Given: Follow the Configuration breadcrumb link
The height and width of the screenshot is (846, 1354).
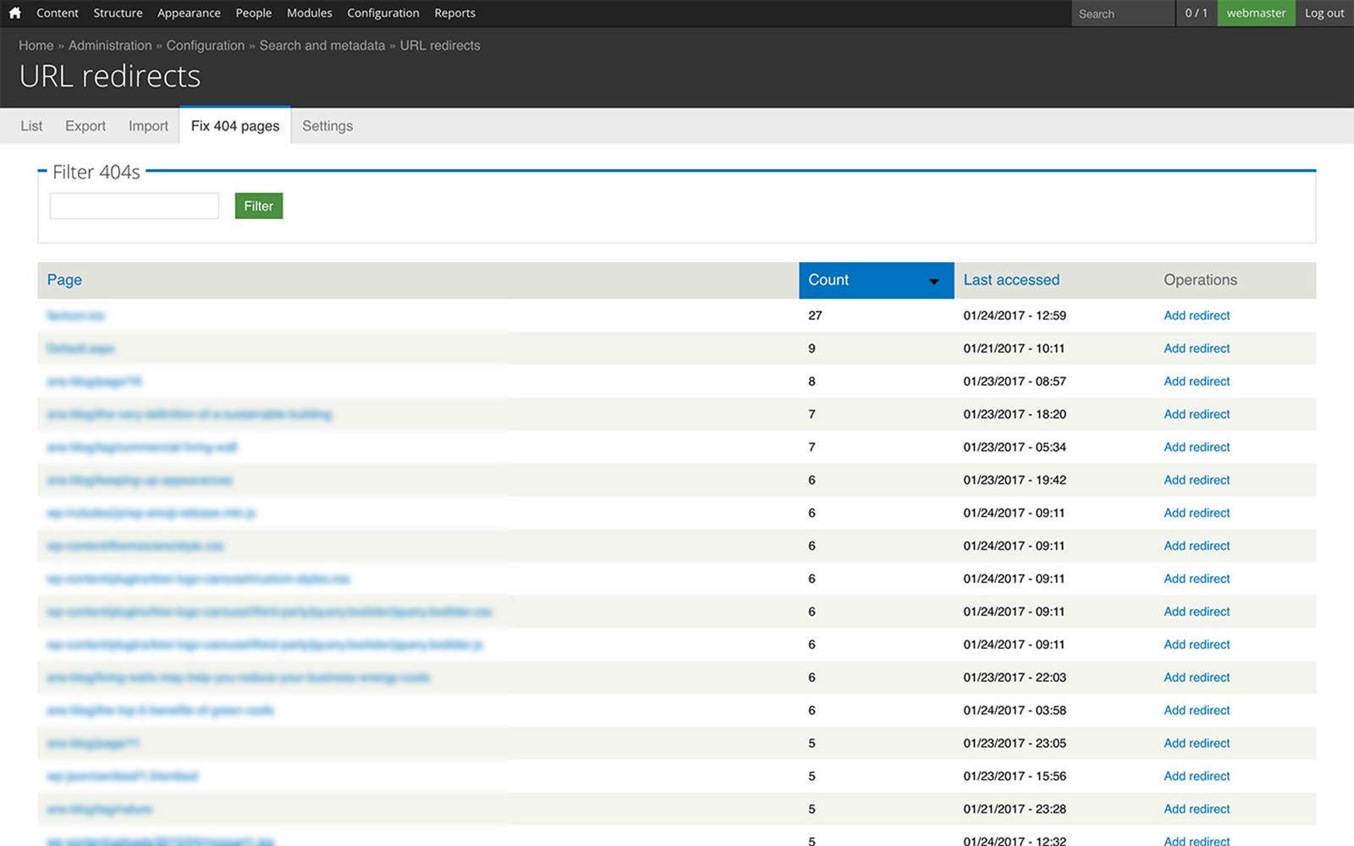Looking at the screenshot, I should 206,46.
